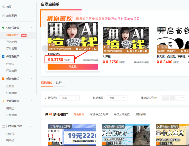Click the WeChat icon next to 公众号接单
The width and height of the screenshot is (189, 146).
(x=3, y=28)
